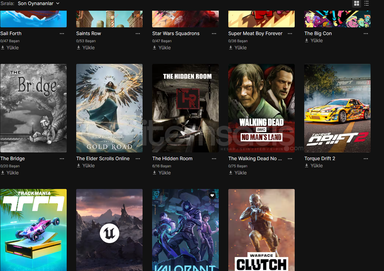Install Saints Row with Yükle
Viewport: 384px width, 271px height.
coord(86,48)
